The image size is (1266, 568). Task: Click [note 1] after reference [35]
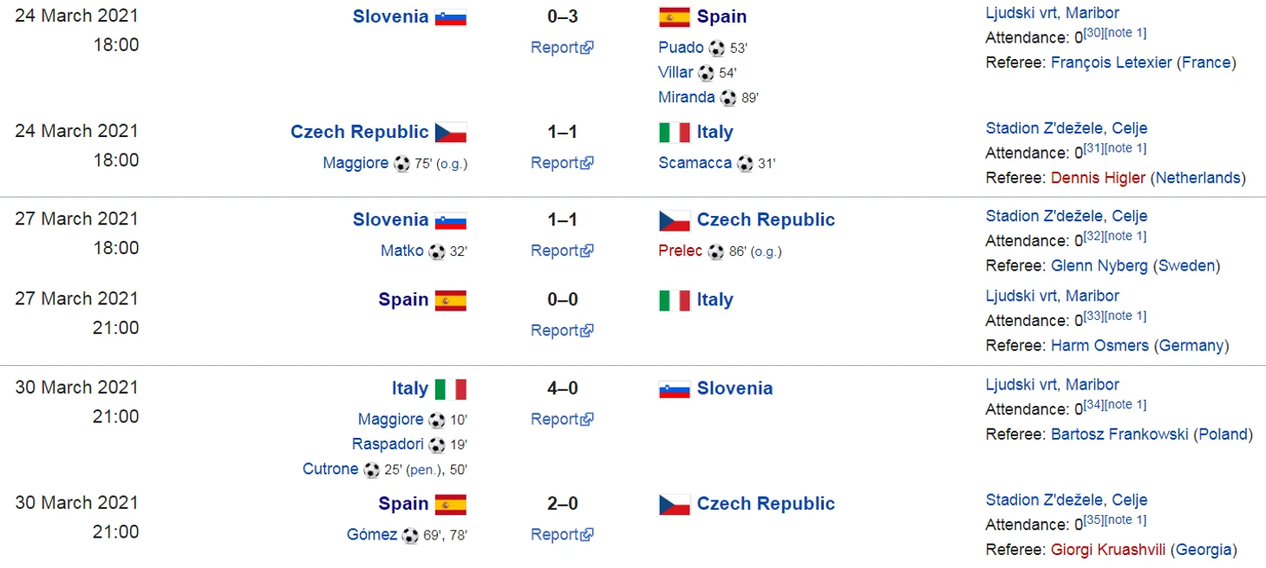[1125, 519]
